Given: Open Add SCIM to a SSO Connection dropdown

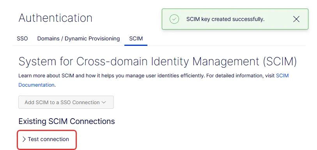Looking at the screenshot, I should [66, 102].
